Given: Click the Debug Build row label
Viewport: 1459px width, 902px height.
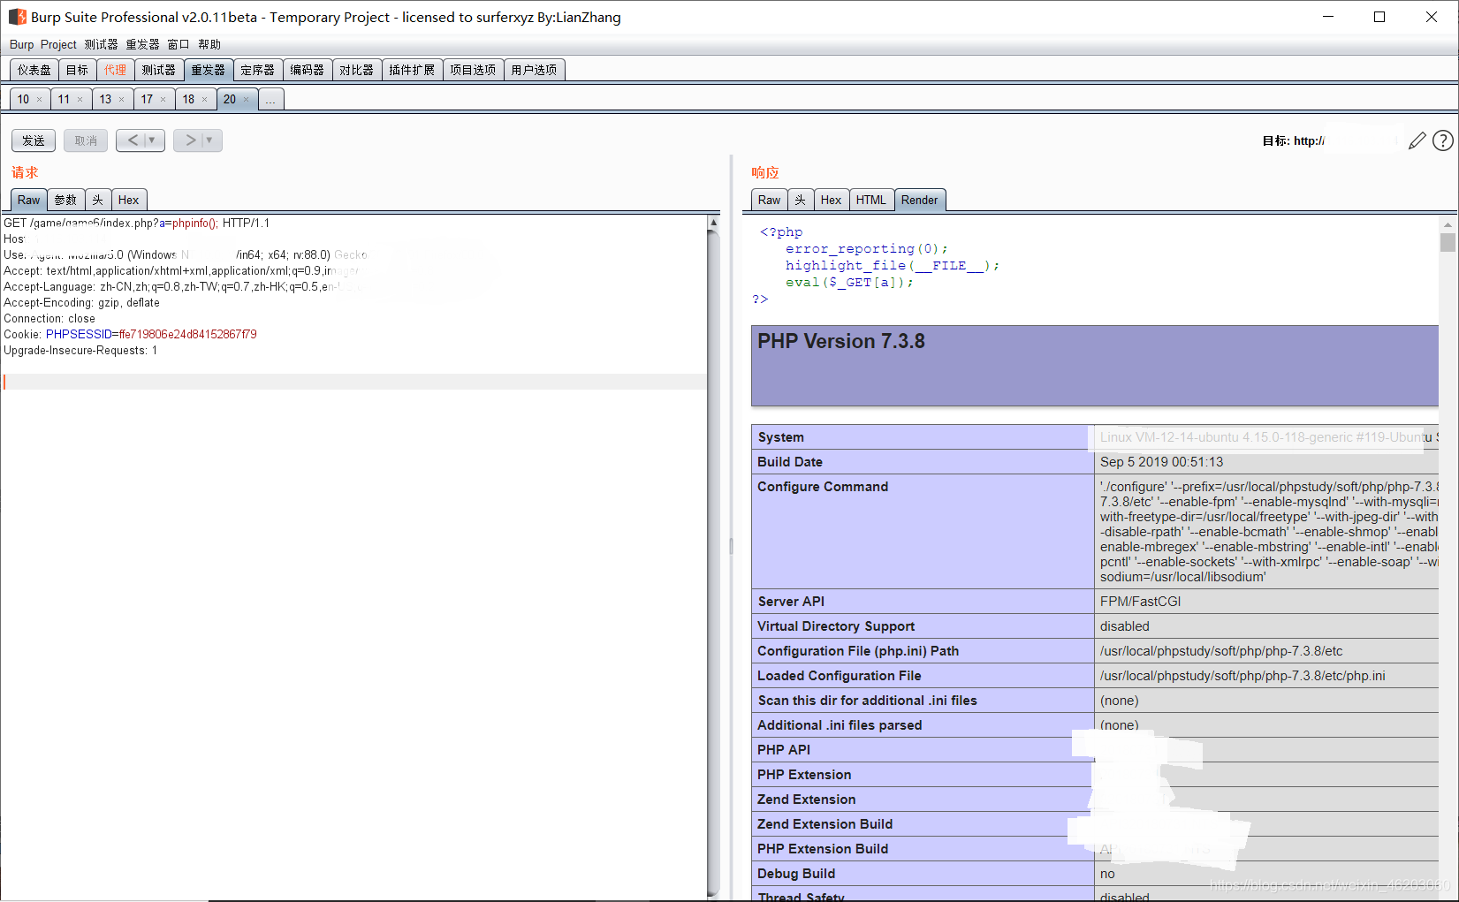Looking at the screenshot, I should [795, 874].
